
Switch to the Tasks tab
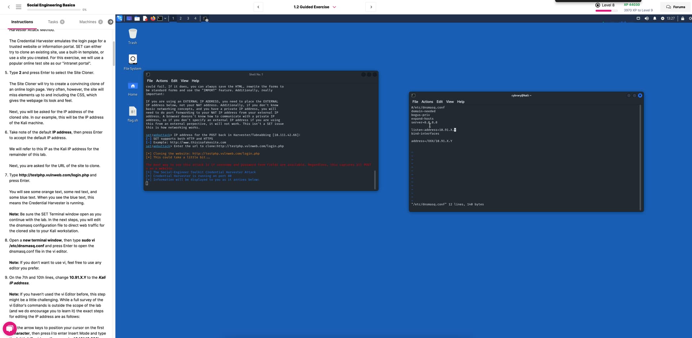53,22
